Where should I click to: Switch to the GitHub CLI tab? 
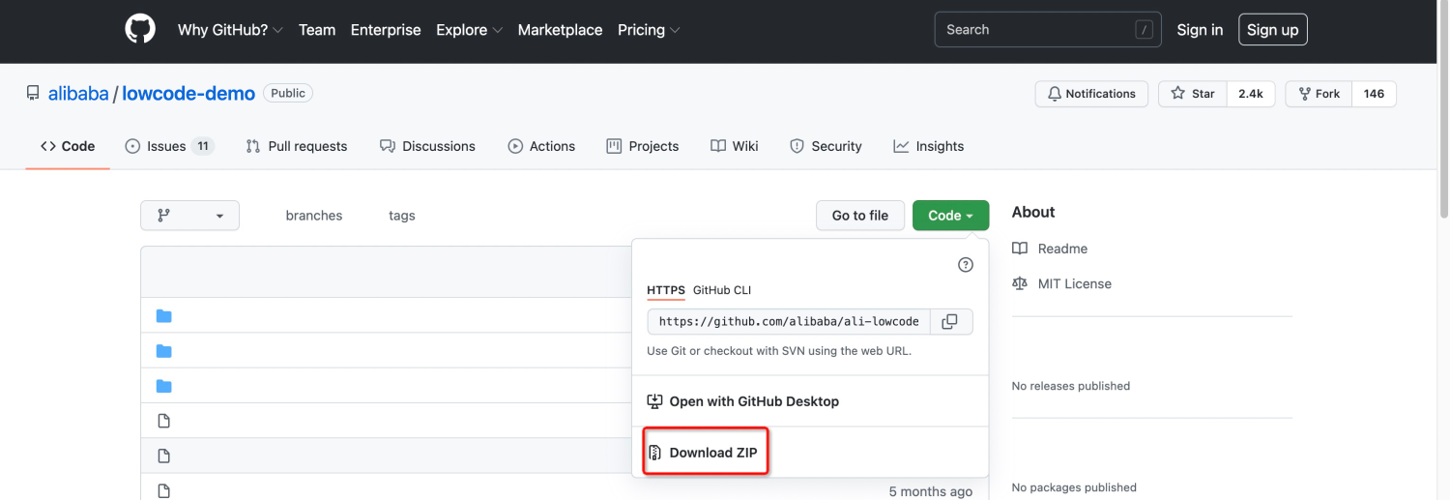[x=721, y=290]
